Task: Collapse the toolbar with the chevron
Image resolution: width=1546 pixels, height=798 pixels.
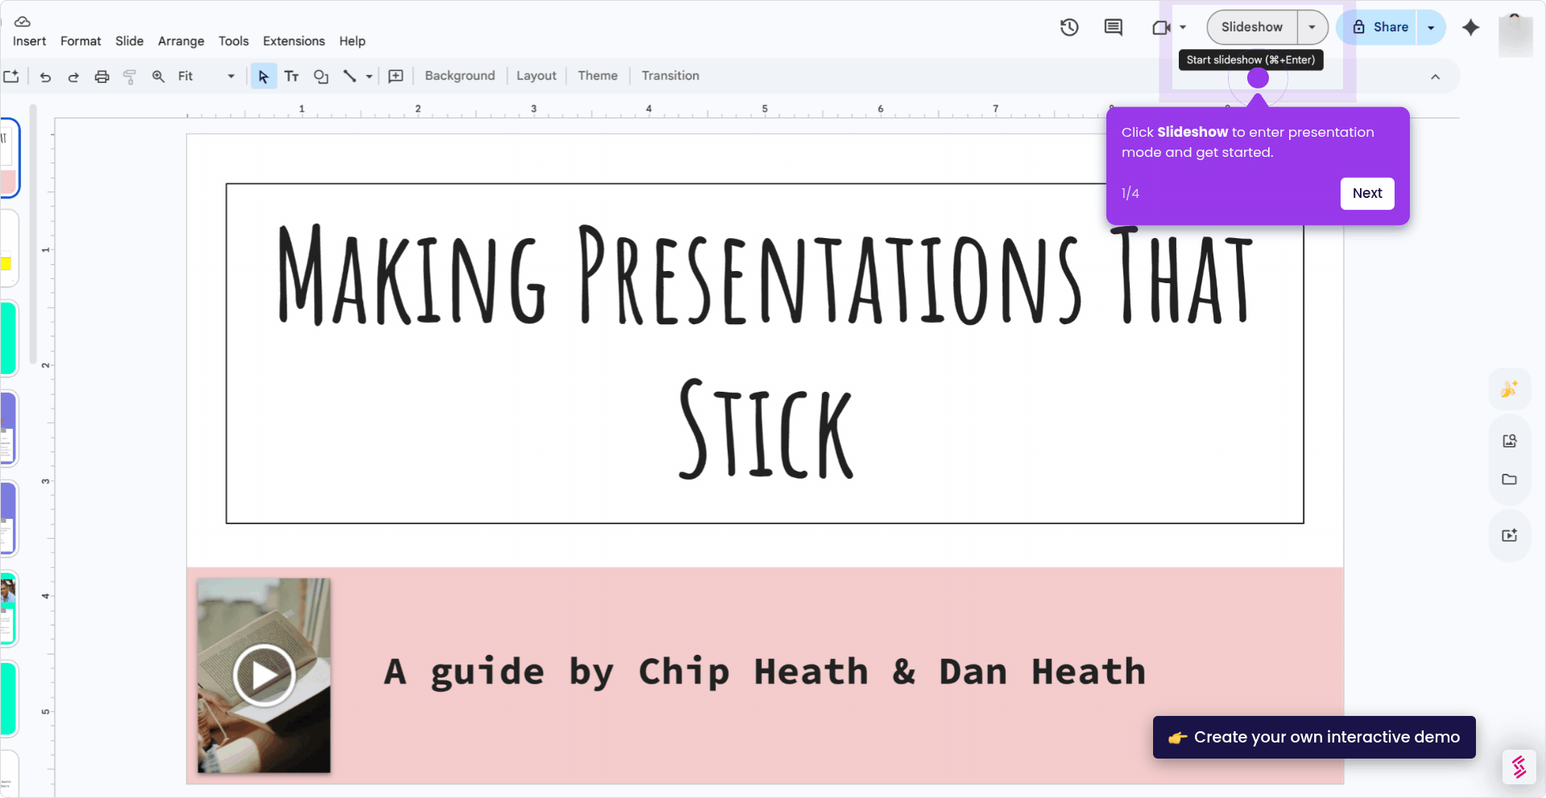Action: (x=1435, y=77)
